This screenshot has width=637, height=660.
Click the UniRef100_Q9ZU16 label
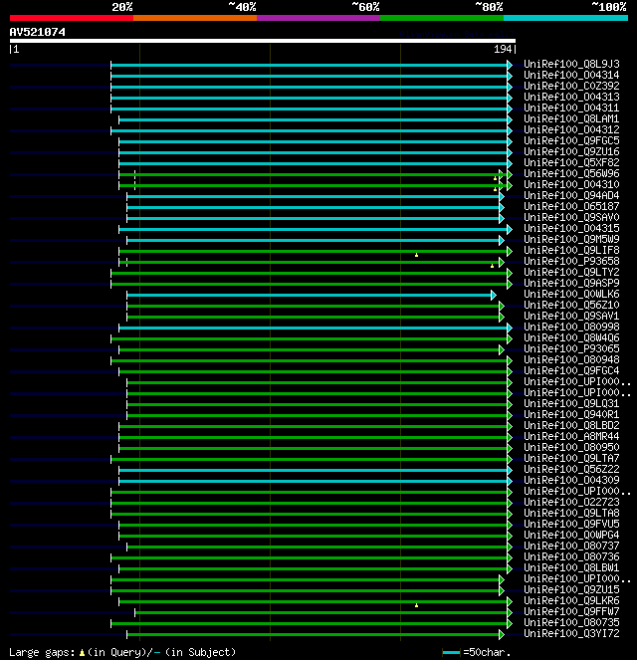571,151
